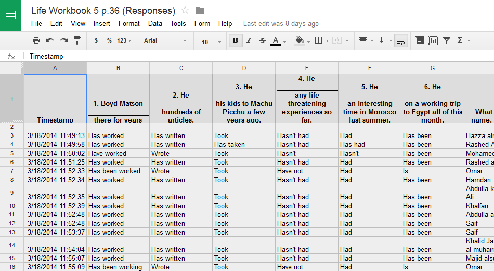The width and height of the screenshot is (494, 271).
Task: Toggle bold formatting
Action: (236, 40)
